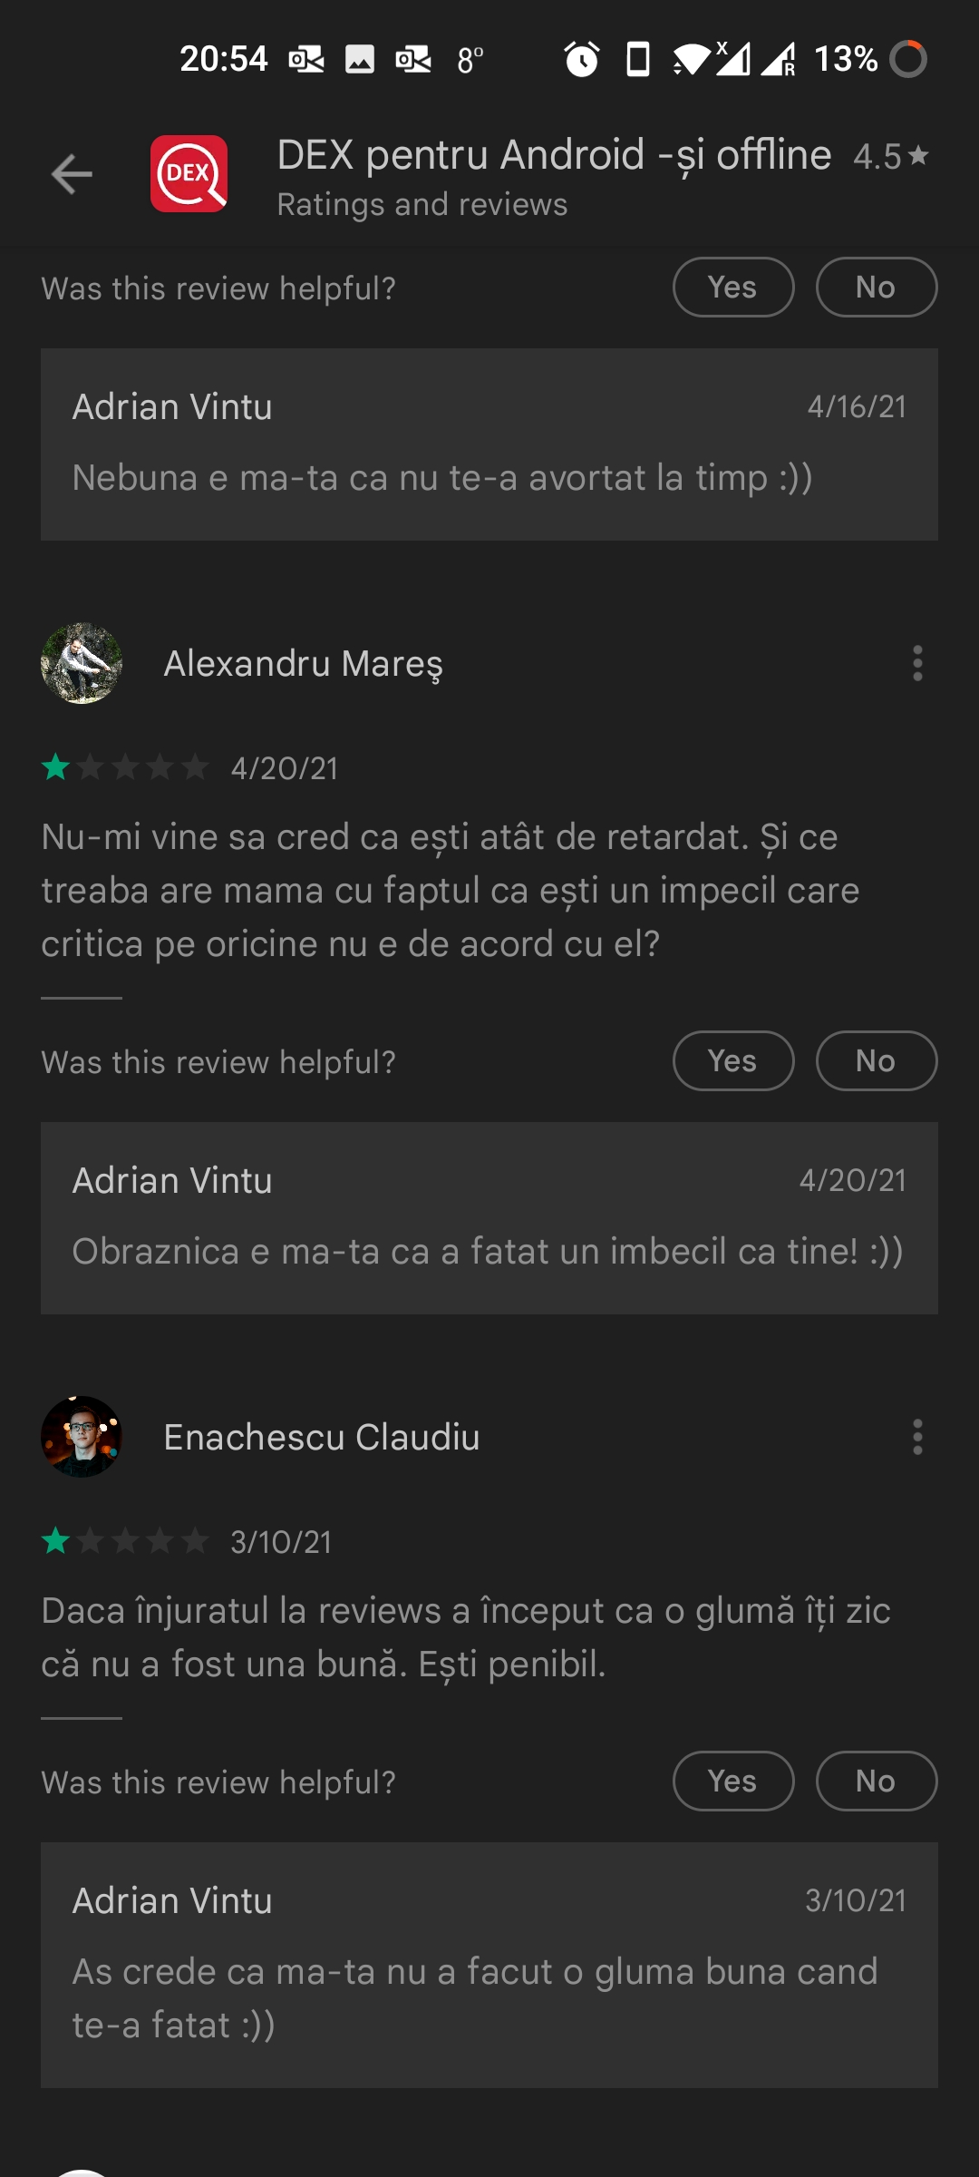Mark Enachescu Claudiu review helpful with Yes
The height and width of the screenshot is (2177, 979).
click(x=733, y=1781)
